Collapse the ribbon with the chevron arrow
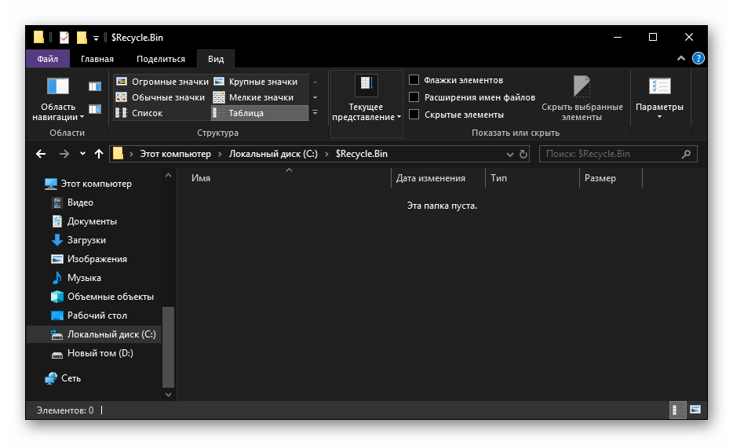 (x=681, y=59)
